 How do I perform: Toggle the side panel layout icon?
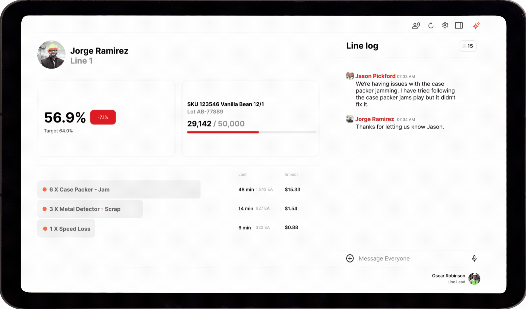click(459, 25)
